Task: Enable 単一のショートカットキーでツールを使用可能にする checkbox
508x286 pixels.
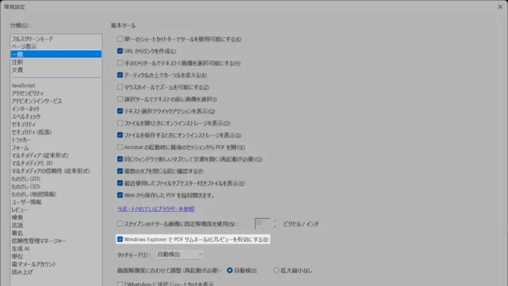Action: pos(120,39)
